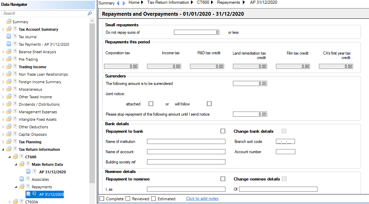This screenshot has height=204, width=369.
Task: Click the help icon next to Management Expenses
Action: pyautogui.click(x=15, y=112)
